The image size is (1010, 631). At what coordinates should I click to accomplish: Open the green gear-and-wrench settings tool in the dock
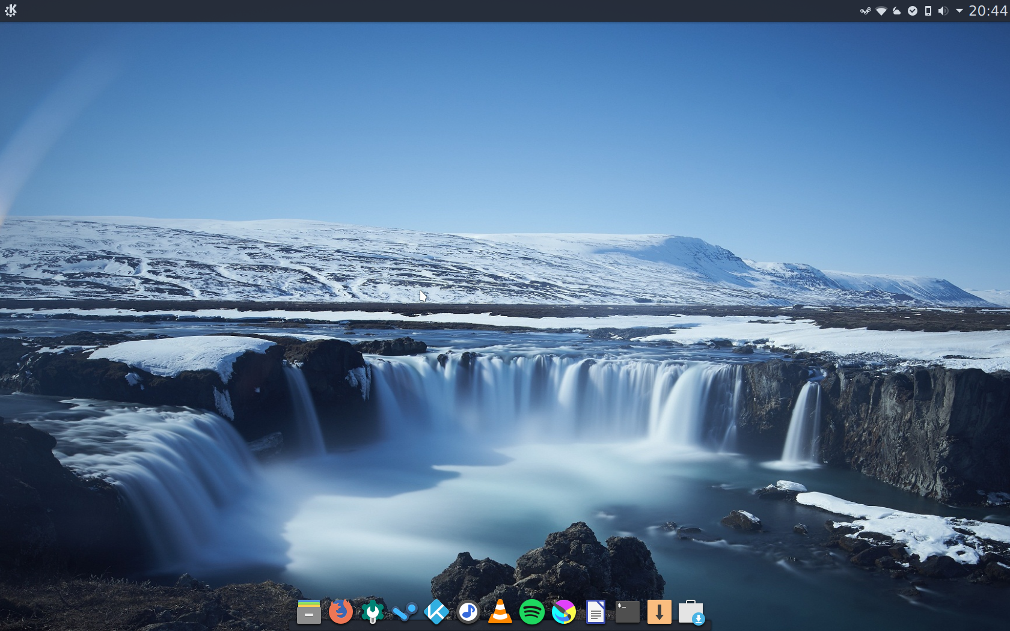click(x=373, y=612)
